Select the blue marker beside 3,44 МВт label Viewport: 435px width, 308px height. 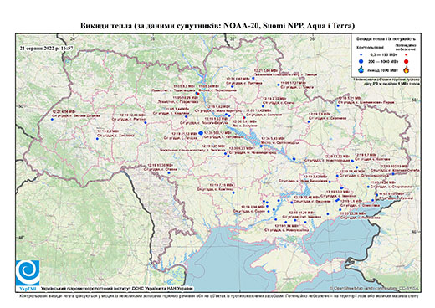click(186, 116)
